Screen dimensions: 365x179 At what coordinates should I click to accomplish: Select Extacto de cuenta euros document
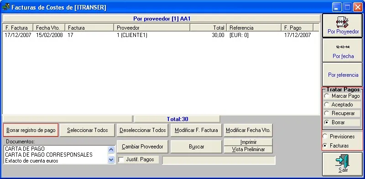tap(31, 161)
